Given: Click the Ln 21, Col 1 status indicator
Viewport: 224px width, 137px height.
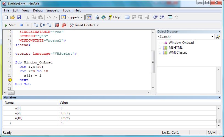Looking at the screenshot, I should pos(170,133).
